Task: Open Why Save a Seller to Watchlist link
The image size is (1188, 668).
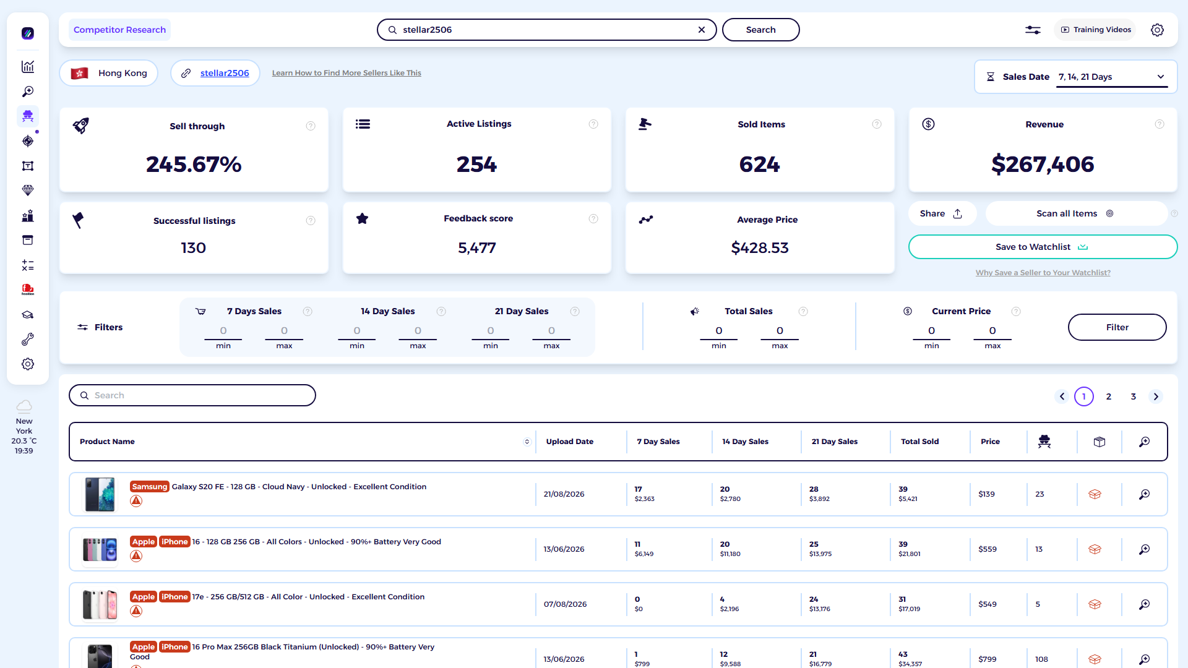Action: click(1043, 273)
